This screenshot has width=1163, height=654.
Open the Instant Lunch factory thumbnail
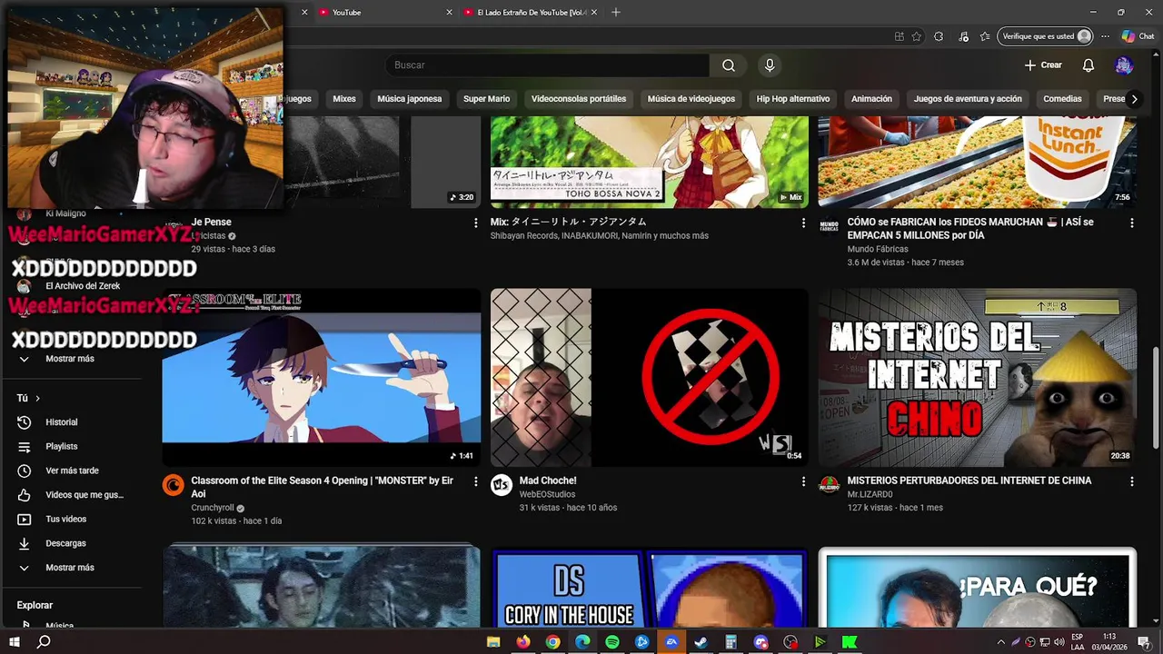(978, 162)
